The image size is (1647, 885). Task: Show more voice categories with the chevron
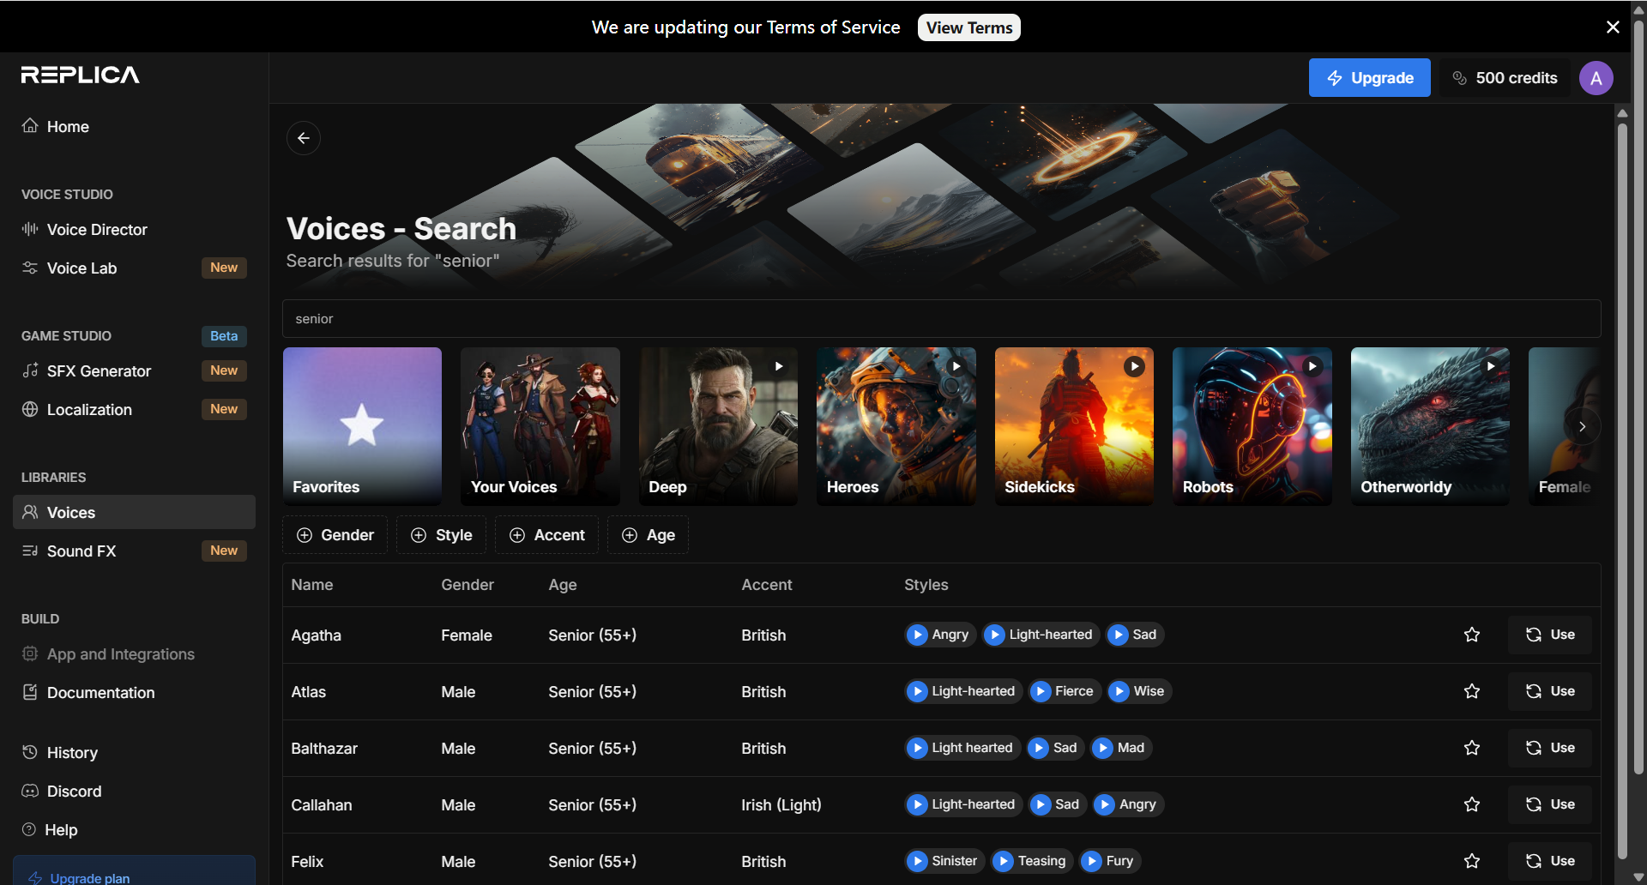click(1583, 426)
